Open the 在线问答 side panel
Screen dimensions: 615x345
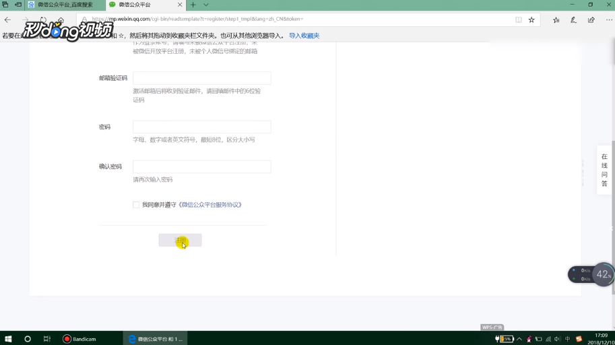point(604,170)
